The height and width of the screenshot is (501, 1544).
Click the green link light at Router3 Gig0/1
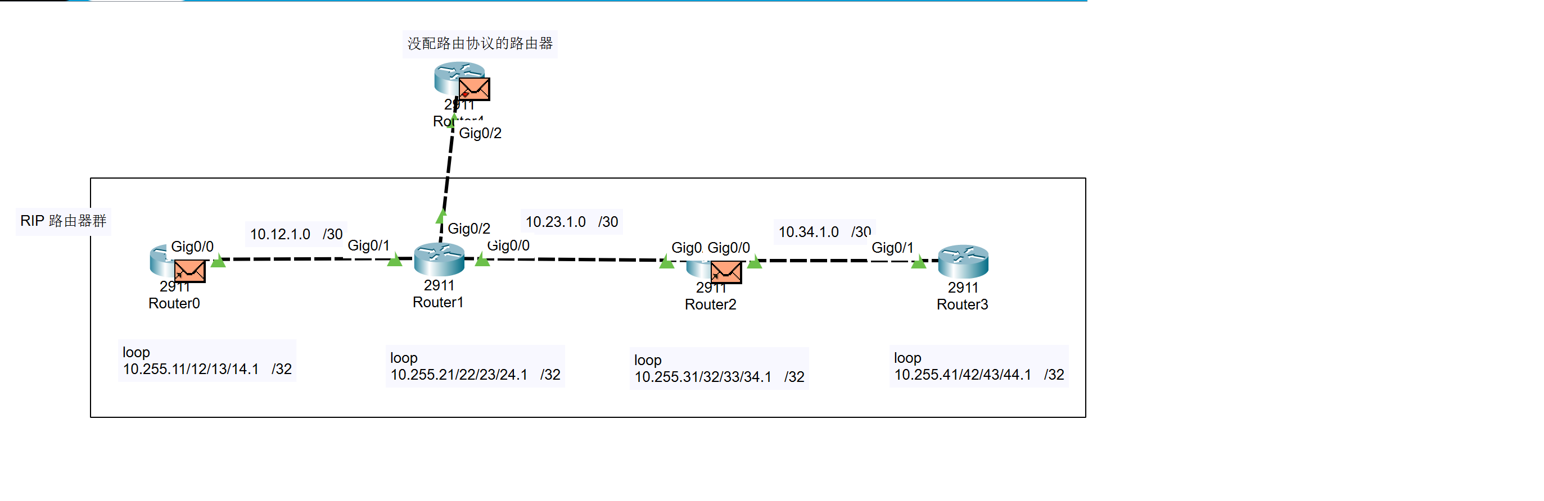(x=918, y=262)
